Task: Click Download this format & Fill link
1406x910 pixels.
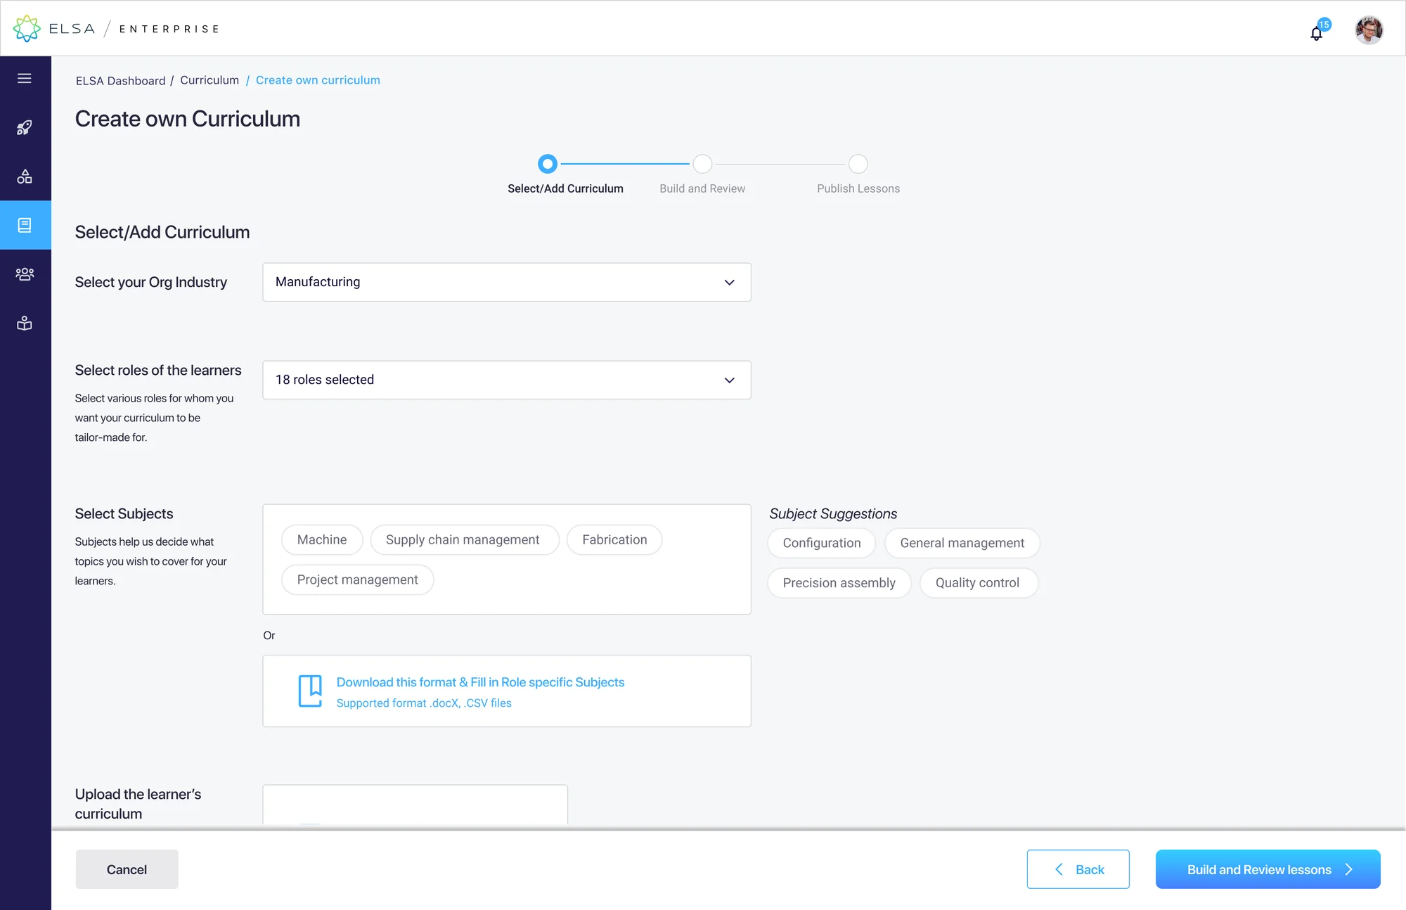Action: point(480,682)
